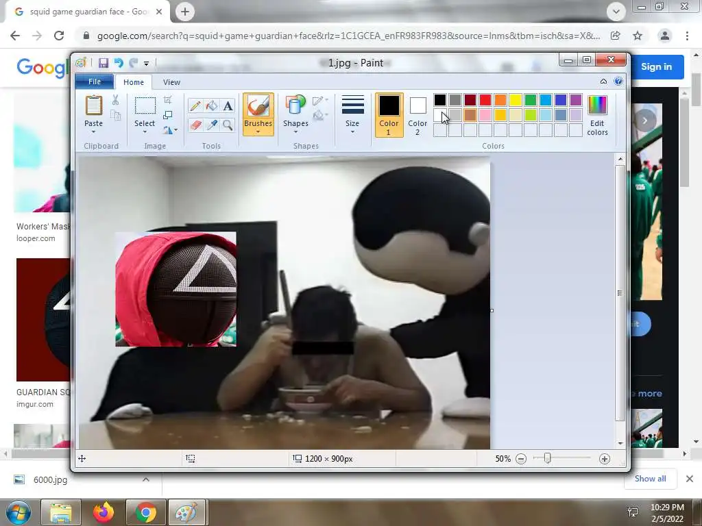Image resolution: width=702 pixels, height=526 pixels.
Task: Click the Resize icon in Image group
Action: [x=168, y=115]
